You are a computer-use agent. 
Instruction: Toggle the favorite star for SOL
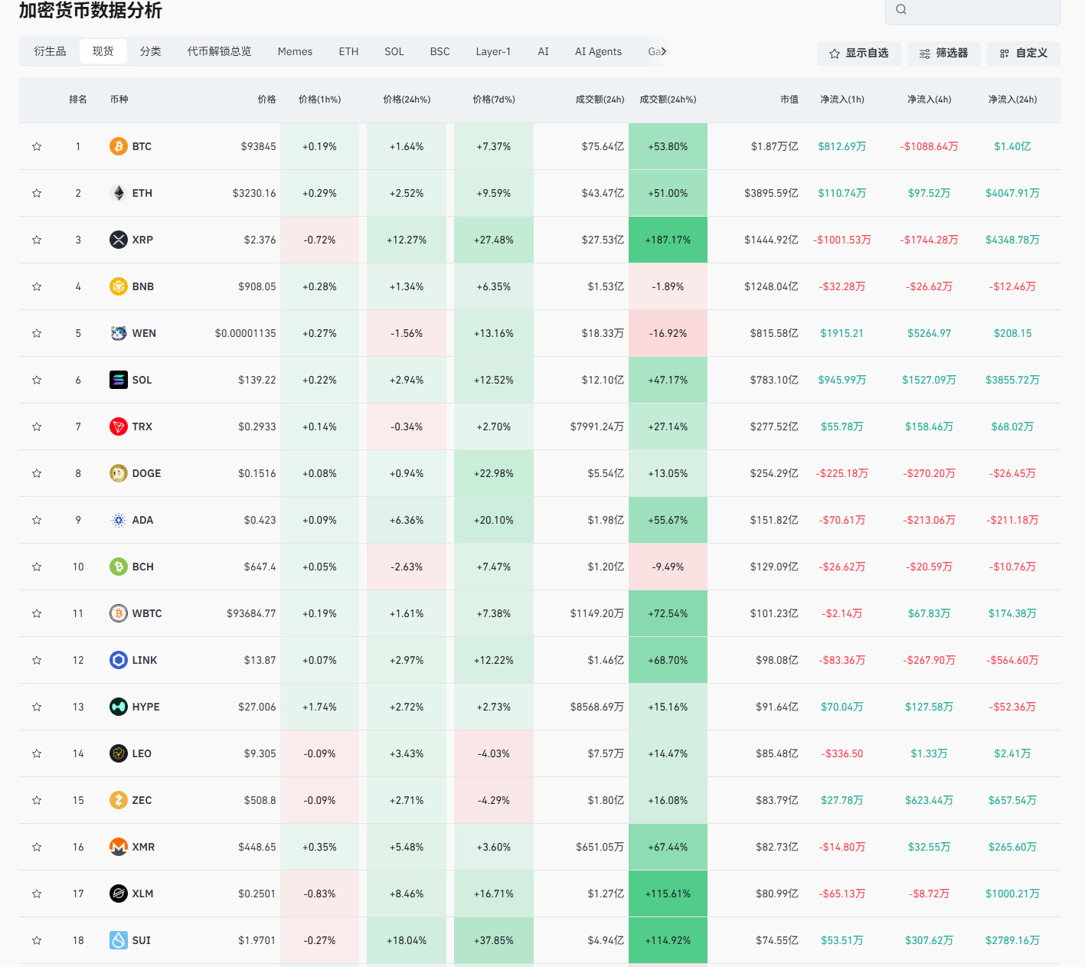point(37,380)
